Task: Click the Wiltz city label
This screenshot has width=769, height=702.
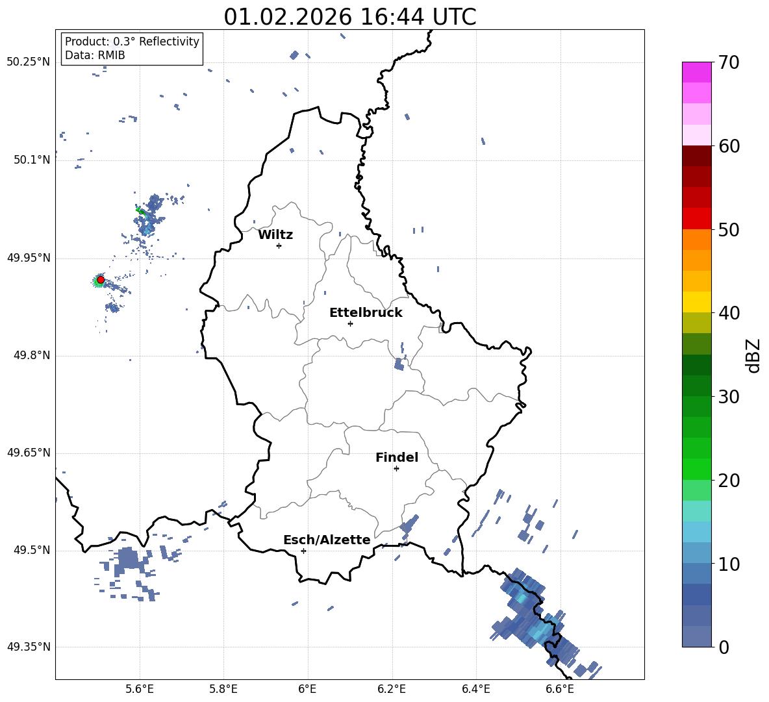Action: point(275,235)
